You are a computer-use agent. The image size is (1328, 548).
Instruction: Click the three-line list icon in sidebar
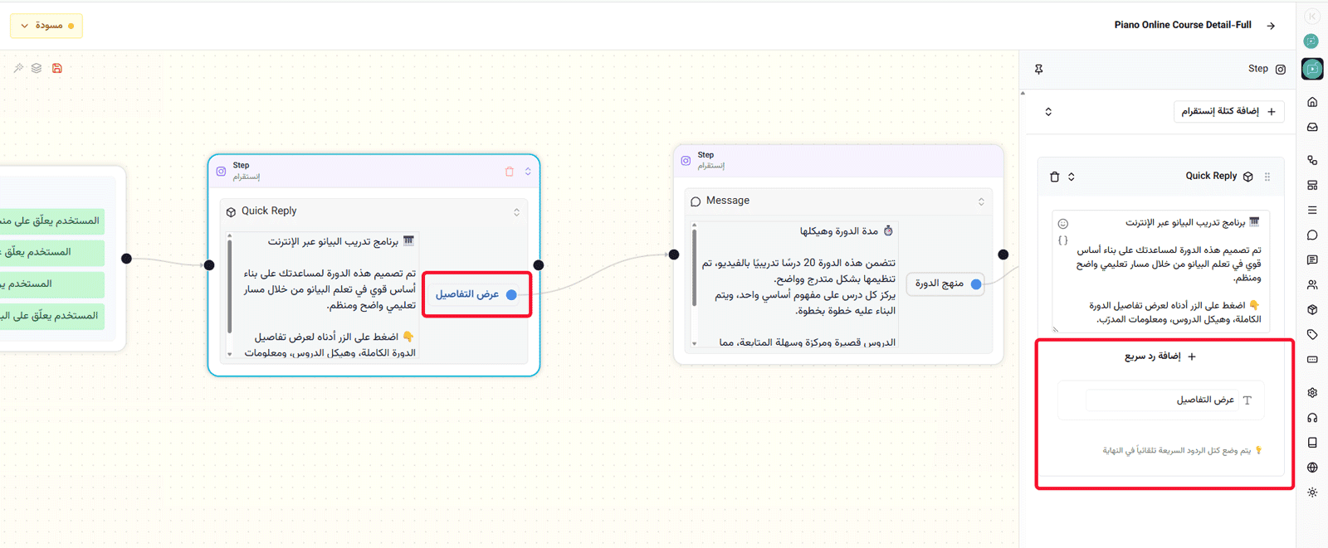pyautogui.click(x=1312, y=210)
